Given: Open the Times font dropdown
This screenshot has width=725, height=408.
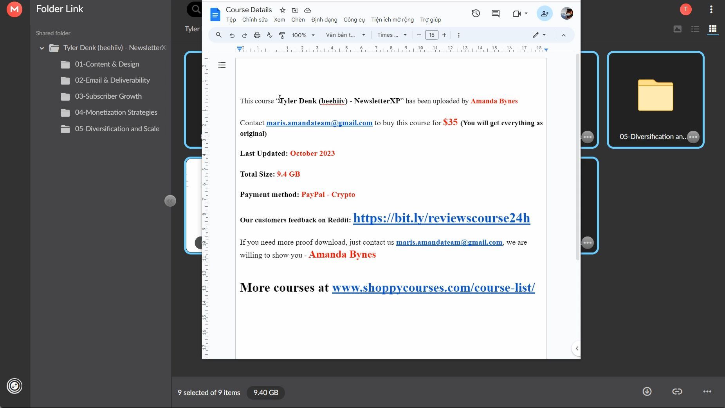Looking at the screenshot, I should (392, 35).
